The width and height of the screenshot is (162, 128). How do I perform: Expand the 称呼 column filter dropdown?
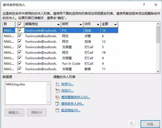coord(80,24)
